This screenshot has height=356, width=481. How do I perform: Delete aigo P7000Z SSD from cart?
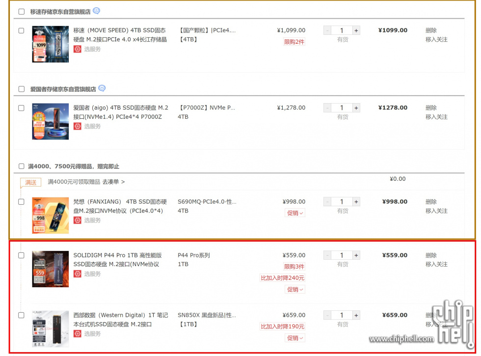click(431, 108)
